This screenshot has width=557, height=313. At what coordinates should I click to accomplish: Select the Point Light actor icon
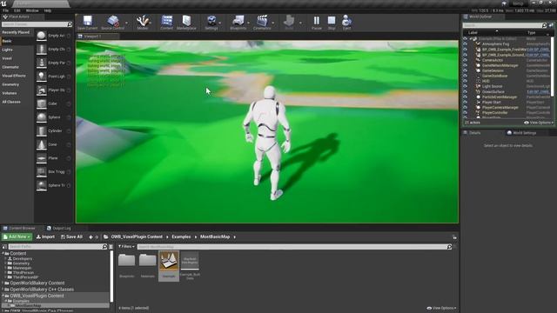42,77
